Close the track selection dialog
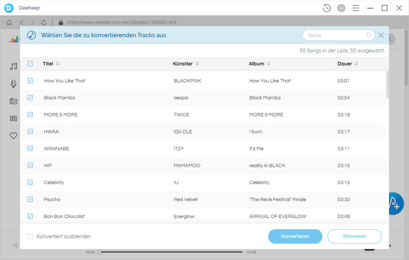This screenshot has height=260, width=409. pyautogui.click(x=381, y=35)
